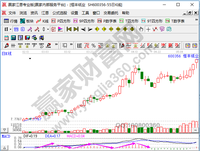The height and width of the screenshot is (151, 200).
Task: Click the percent sign tool
Action: click(94, 46)
